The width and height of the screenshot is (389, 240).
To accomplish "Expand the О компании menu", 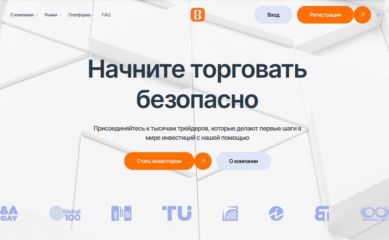I will point(24,15).
